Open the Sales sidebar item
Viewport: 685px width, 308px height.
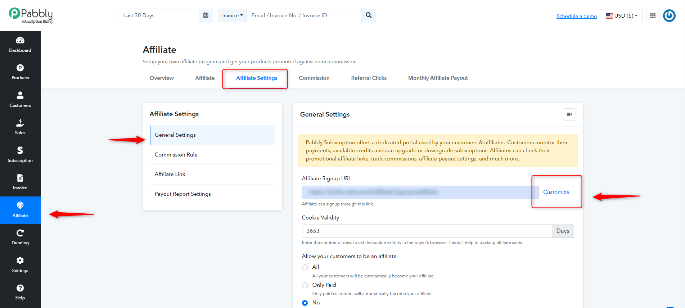(x=20, y=127)
